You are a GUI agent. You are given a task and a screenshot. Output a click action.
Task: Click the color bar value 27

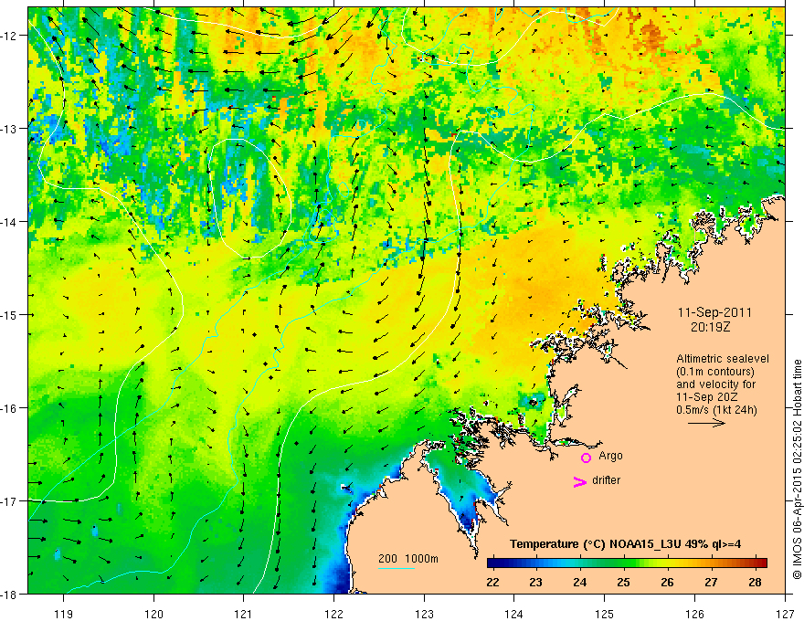[711, 582]
